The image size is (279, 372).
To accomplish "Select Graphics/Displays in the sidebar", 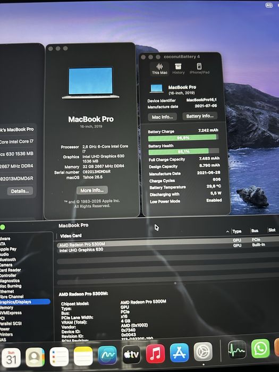I will click(24, 302).
